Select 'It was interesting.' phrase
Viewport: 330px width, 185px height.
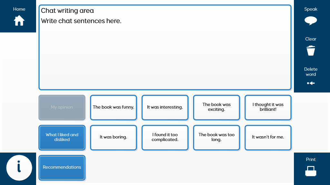tap(165, 107)
